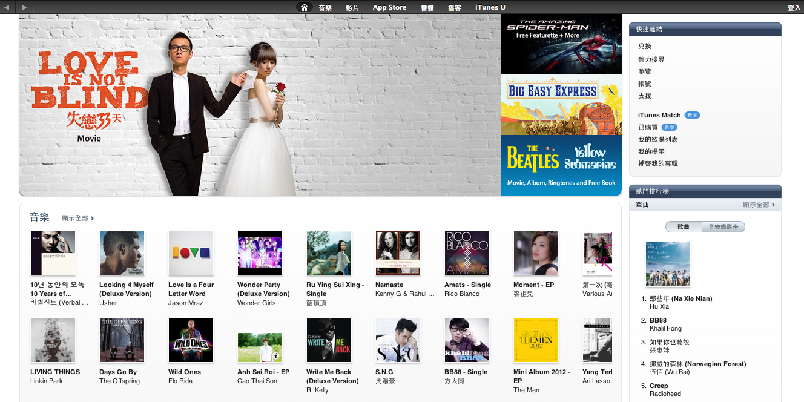
Task: Open The Offspring Days Go By cover
Action: 122,340
